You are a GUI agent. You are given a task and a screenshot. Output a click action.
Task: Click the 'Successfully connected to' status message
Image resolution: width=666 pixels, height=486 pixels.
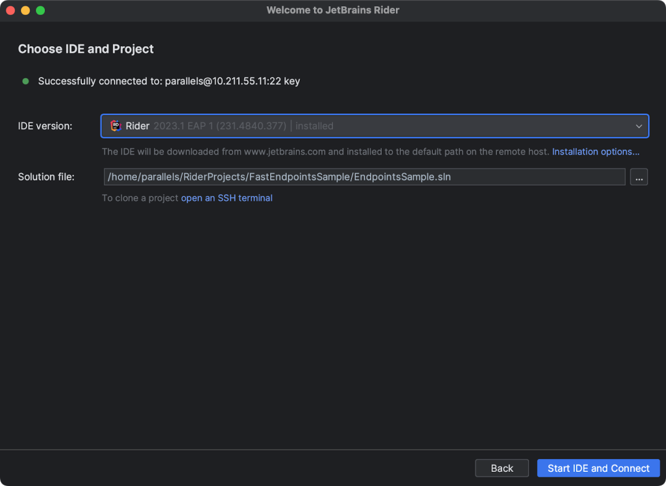(x=169, y=81)
